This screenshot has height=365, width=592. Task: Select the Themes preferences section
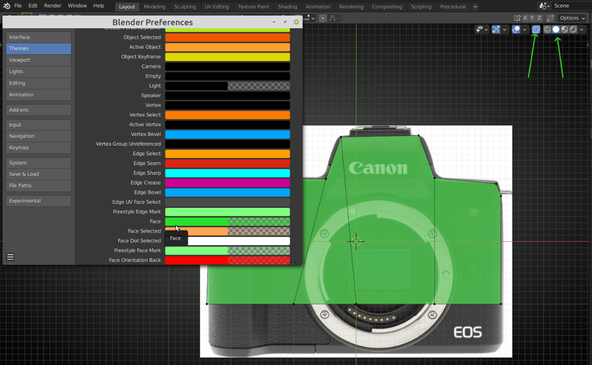pos(38,49)
